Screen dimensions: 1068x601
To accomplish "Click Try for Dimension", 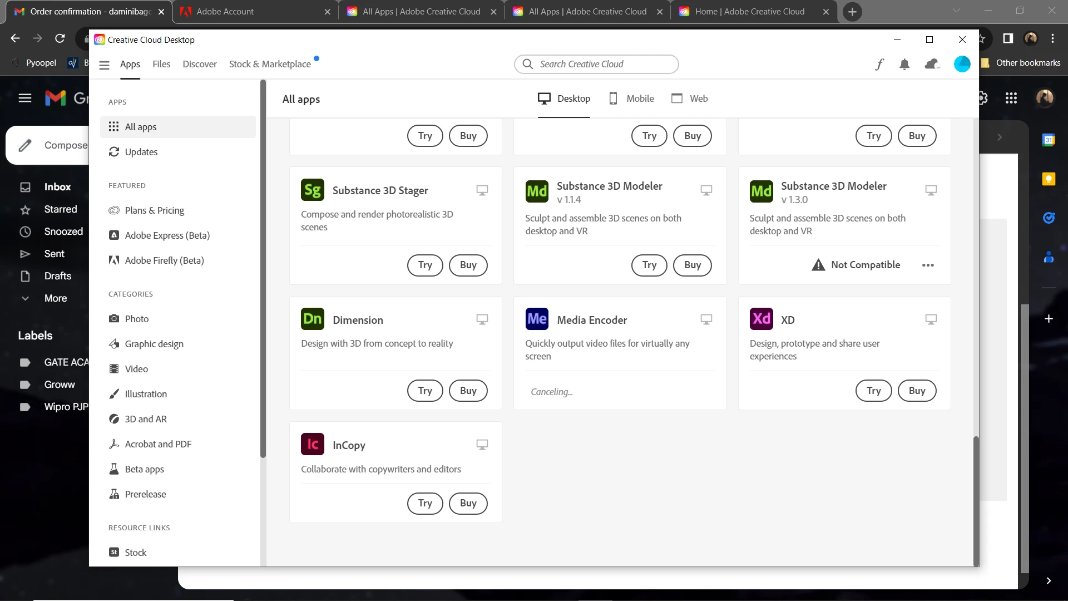I will tap(425, 391).
